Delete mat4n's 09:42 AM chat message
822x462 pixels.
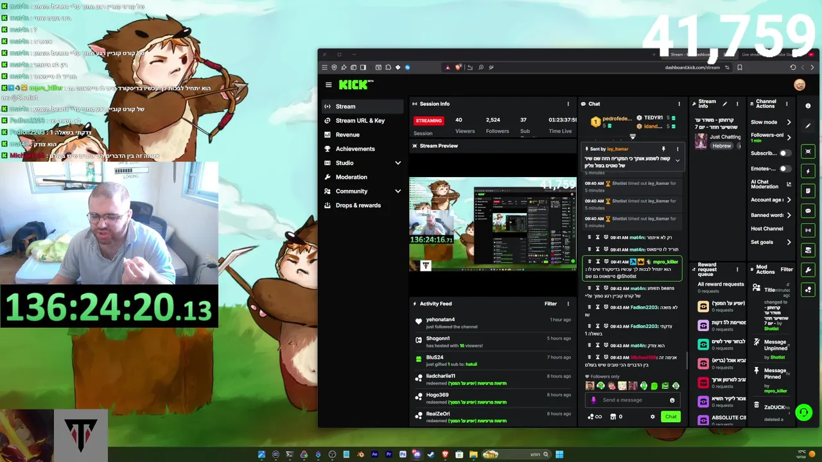[x=589, y=289]
